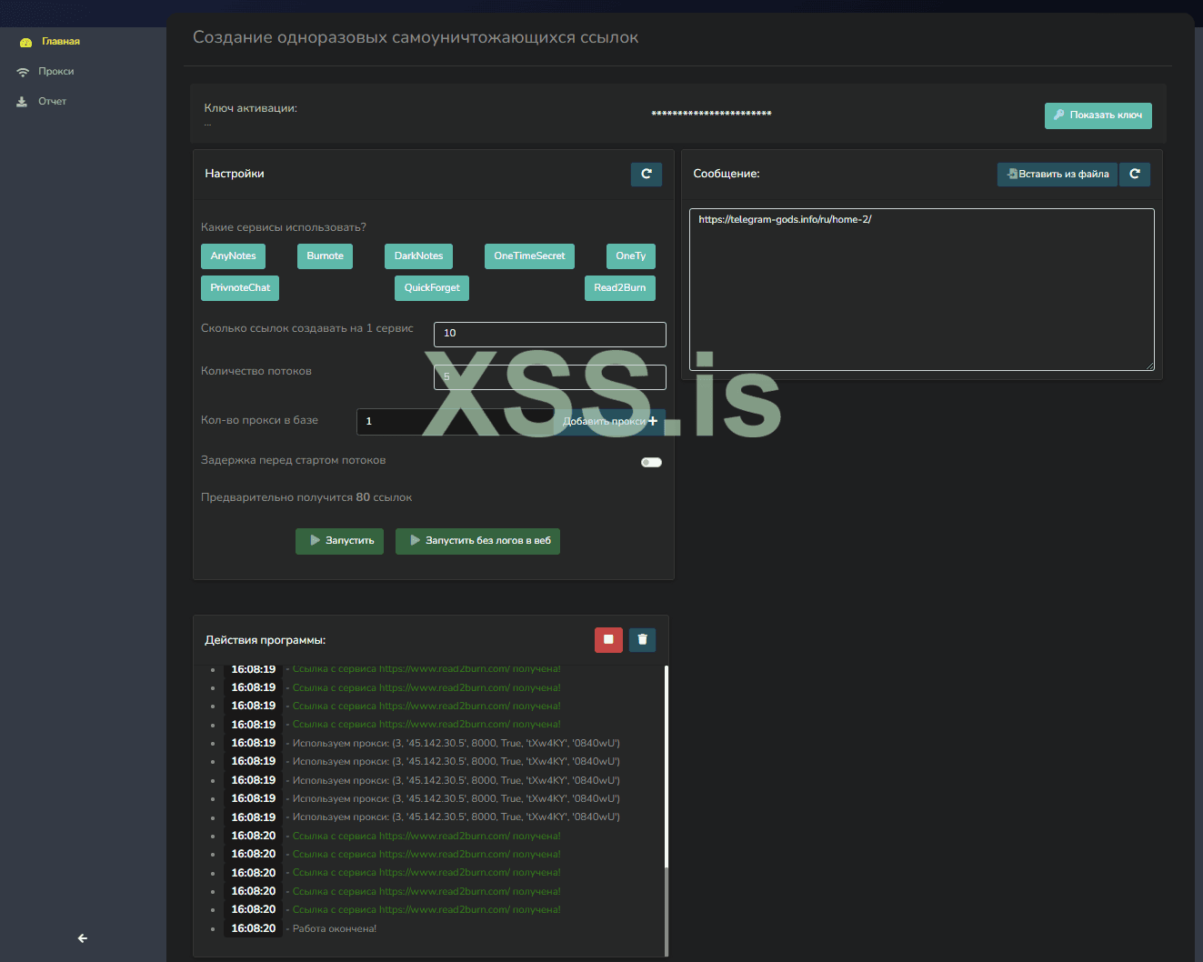This screenshot has height=962, width=1203.
Task: Click Запустить без логов в веб
Action: point(477,541)
